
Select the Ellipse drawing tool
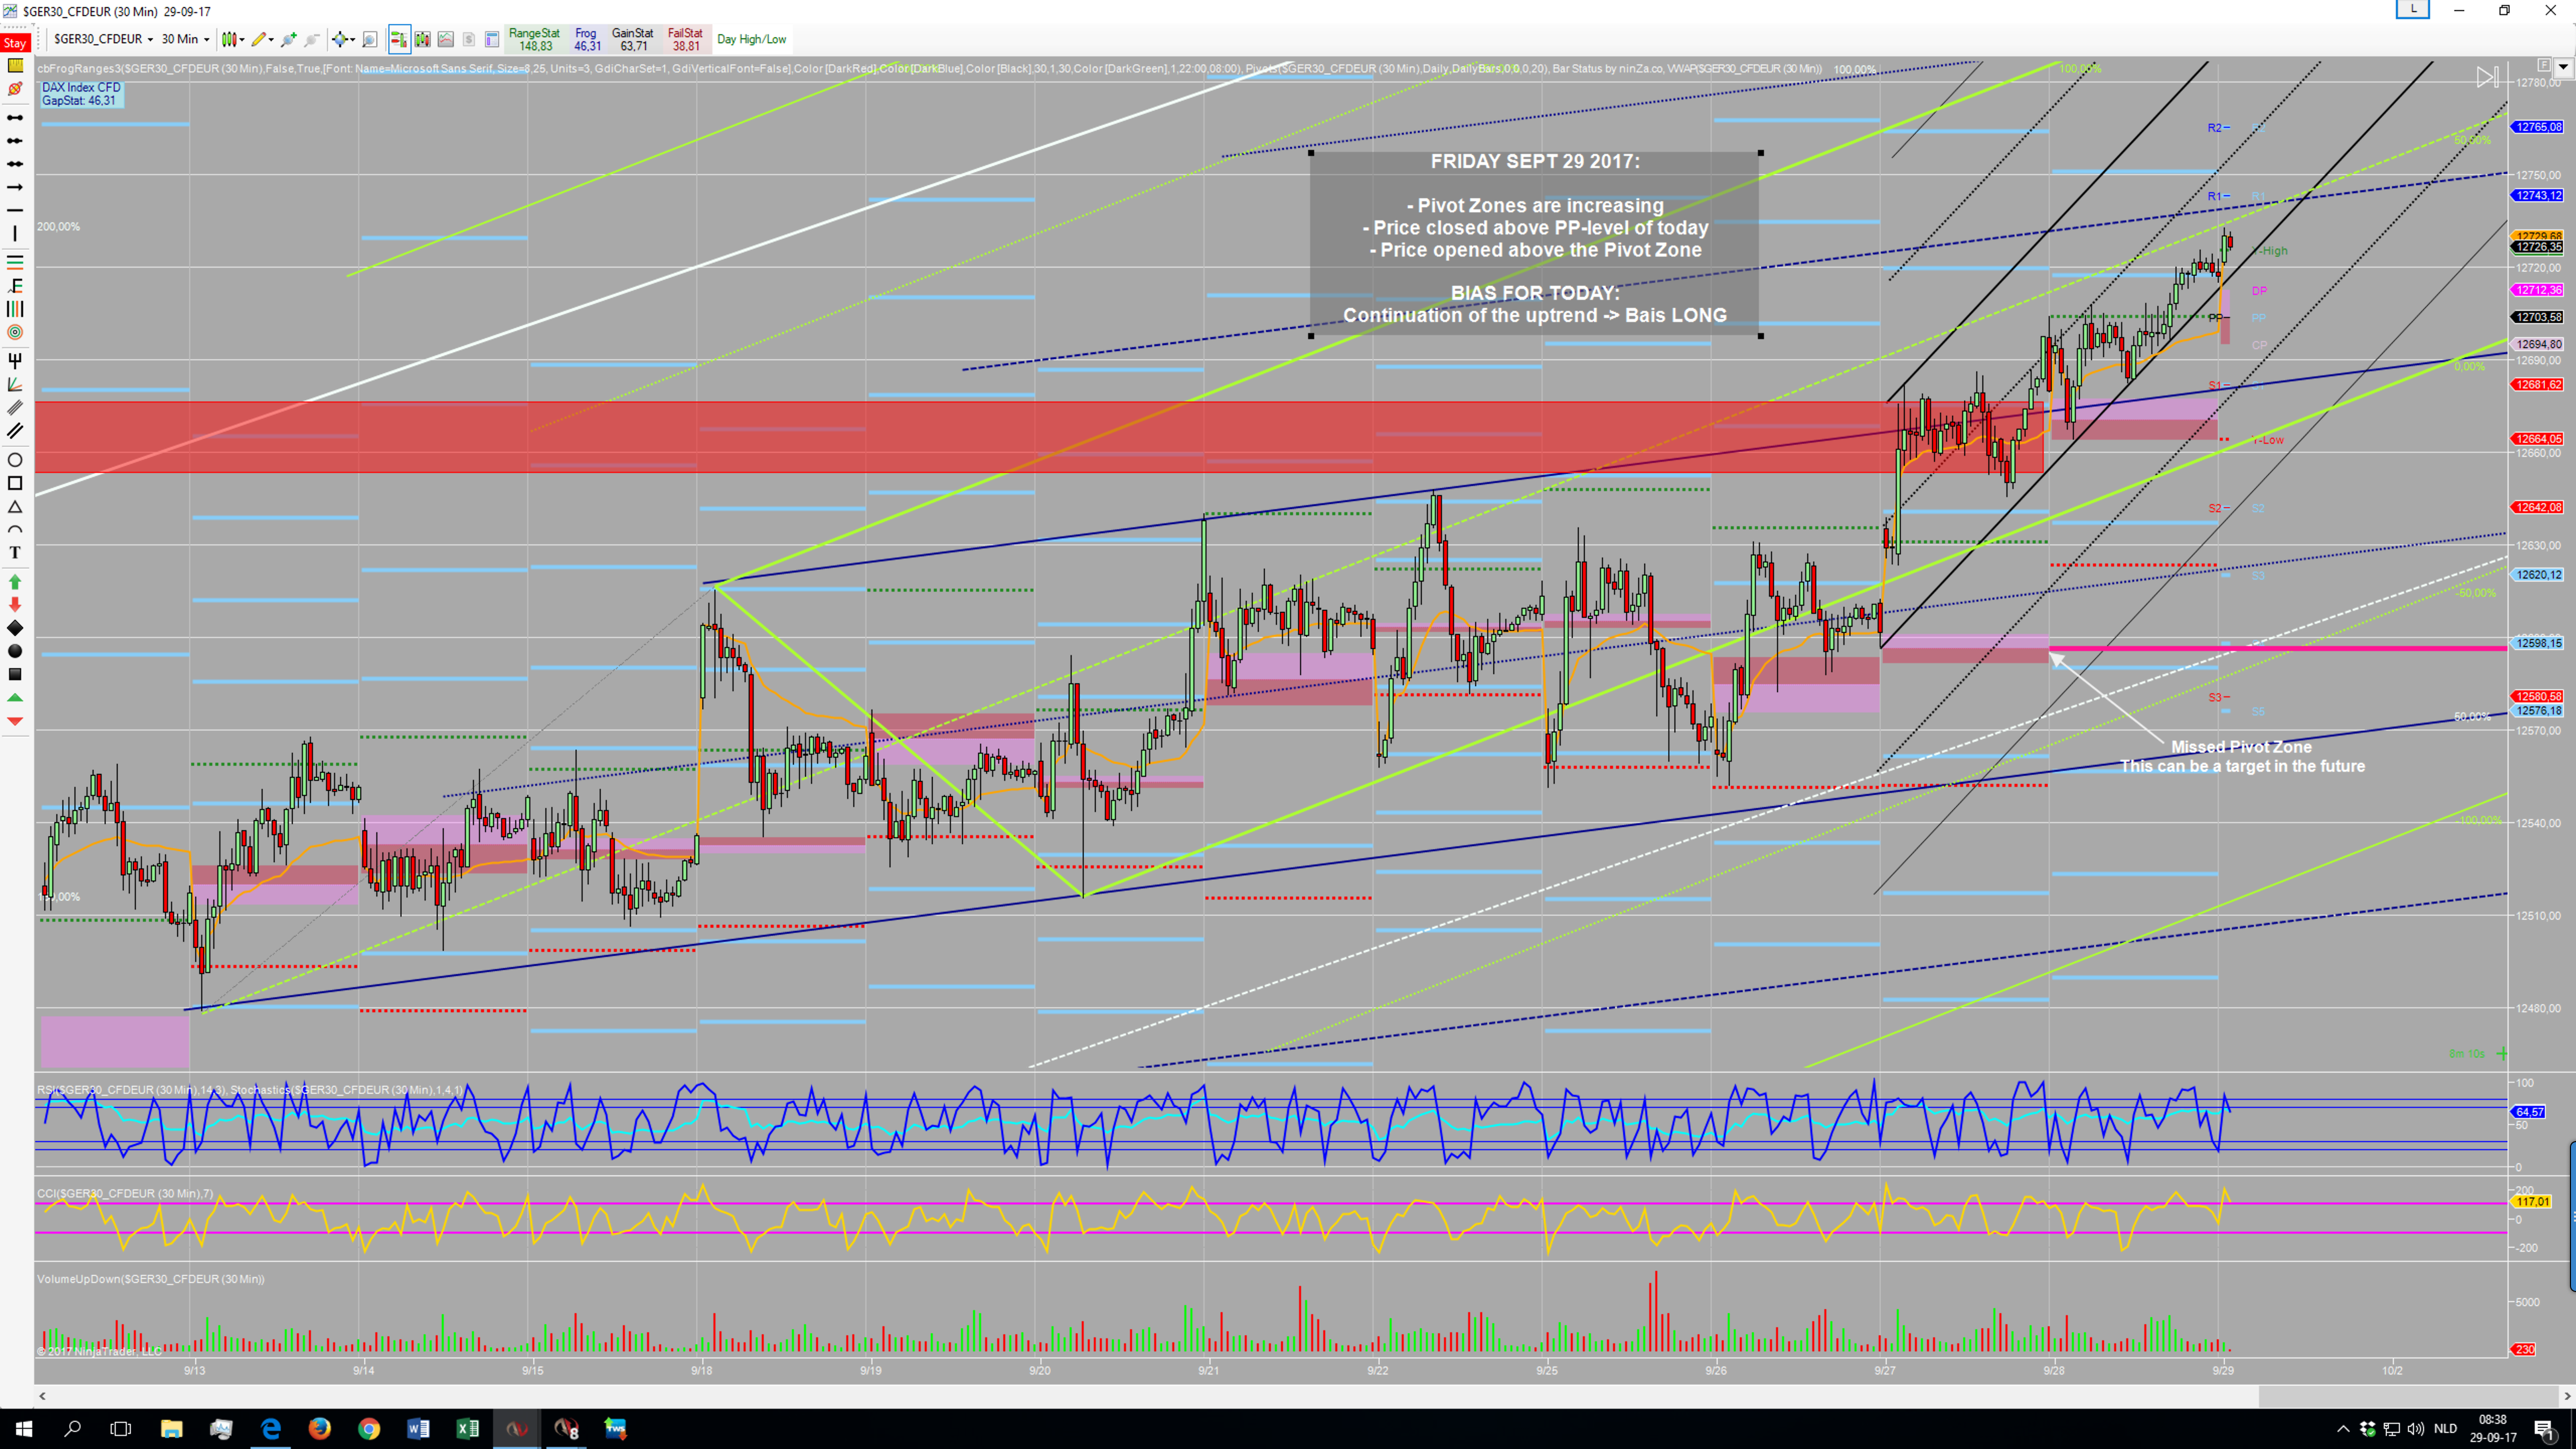[x=15, y=460]
